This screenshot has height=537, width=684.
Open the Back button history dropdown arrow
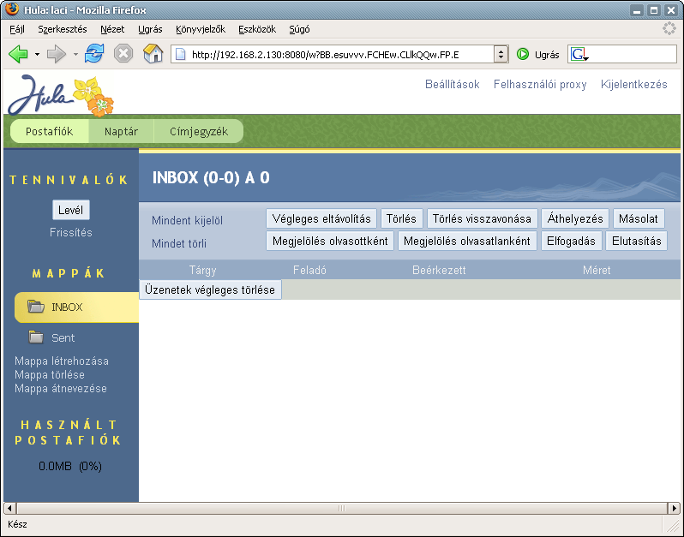37,55
